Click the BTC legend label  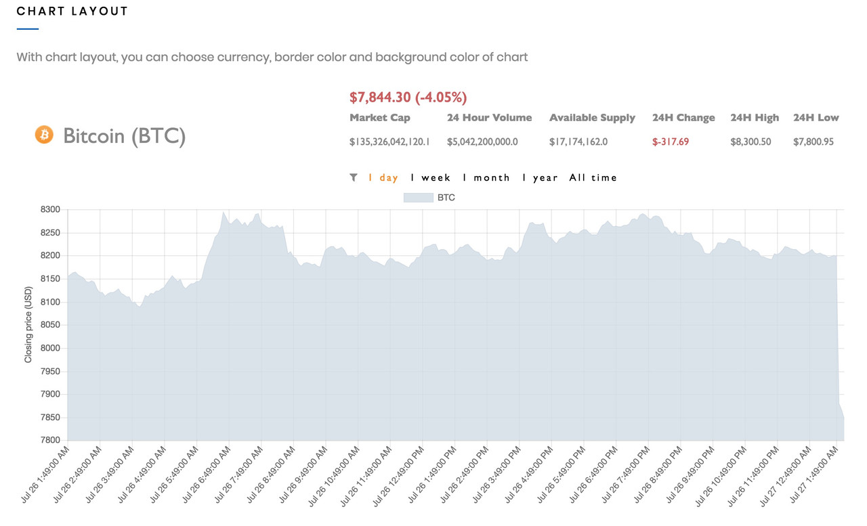(x=446, y=198)
